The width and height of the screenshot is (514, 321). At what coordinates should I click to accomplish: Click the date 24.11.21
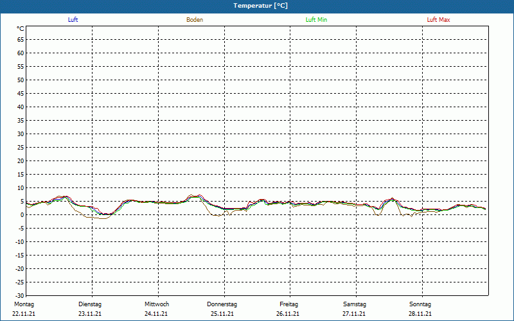click(156, 314)
